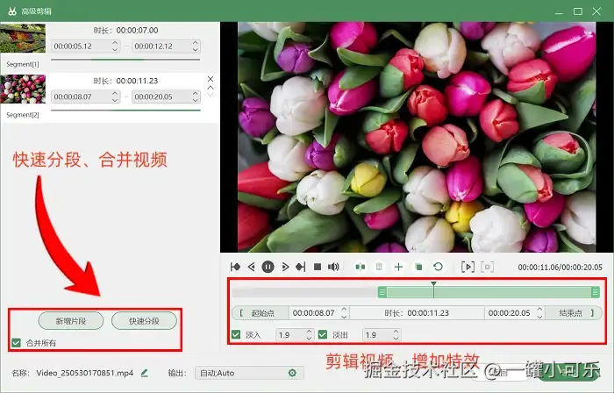
Task: Select the Segment[1] vegetable thumbnail
Action: (23, 39)
